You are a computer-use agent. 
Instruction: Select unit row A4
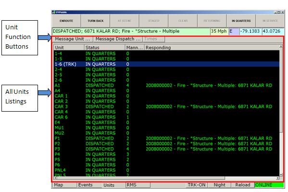pos(166,90)
